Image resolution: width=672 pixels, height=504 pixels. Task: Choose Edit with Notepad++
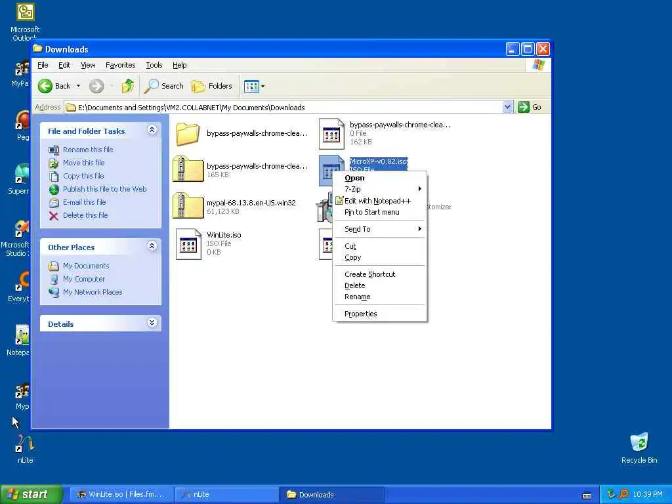coord(380,201)
